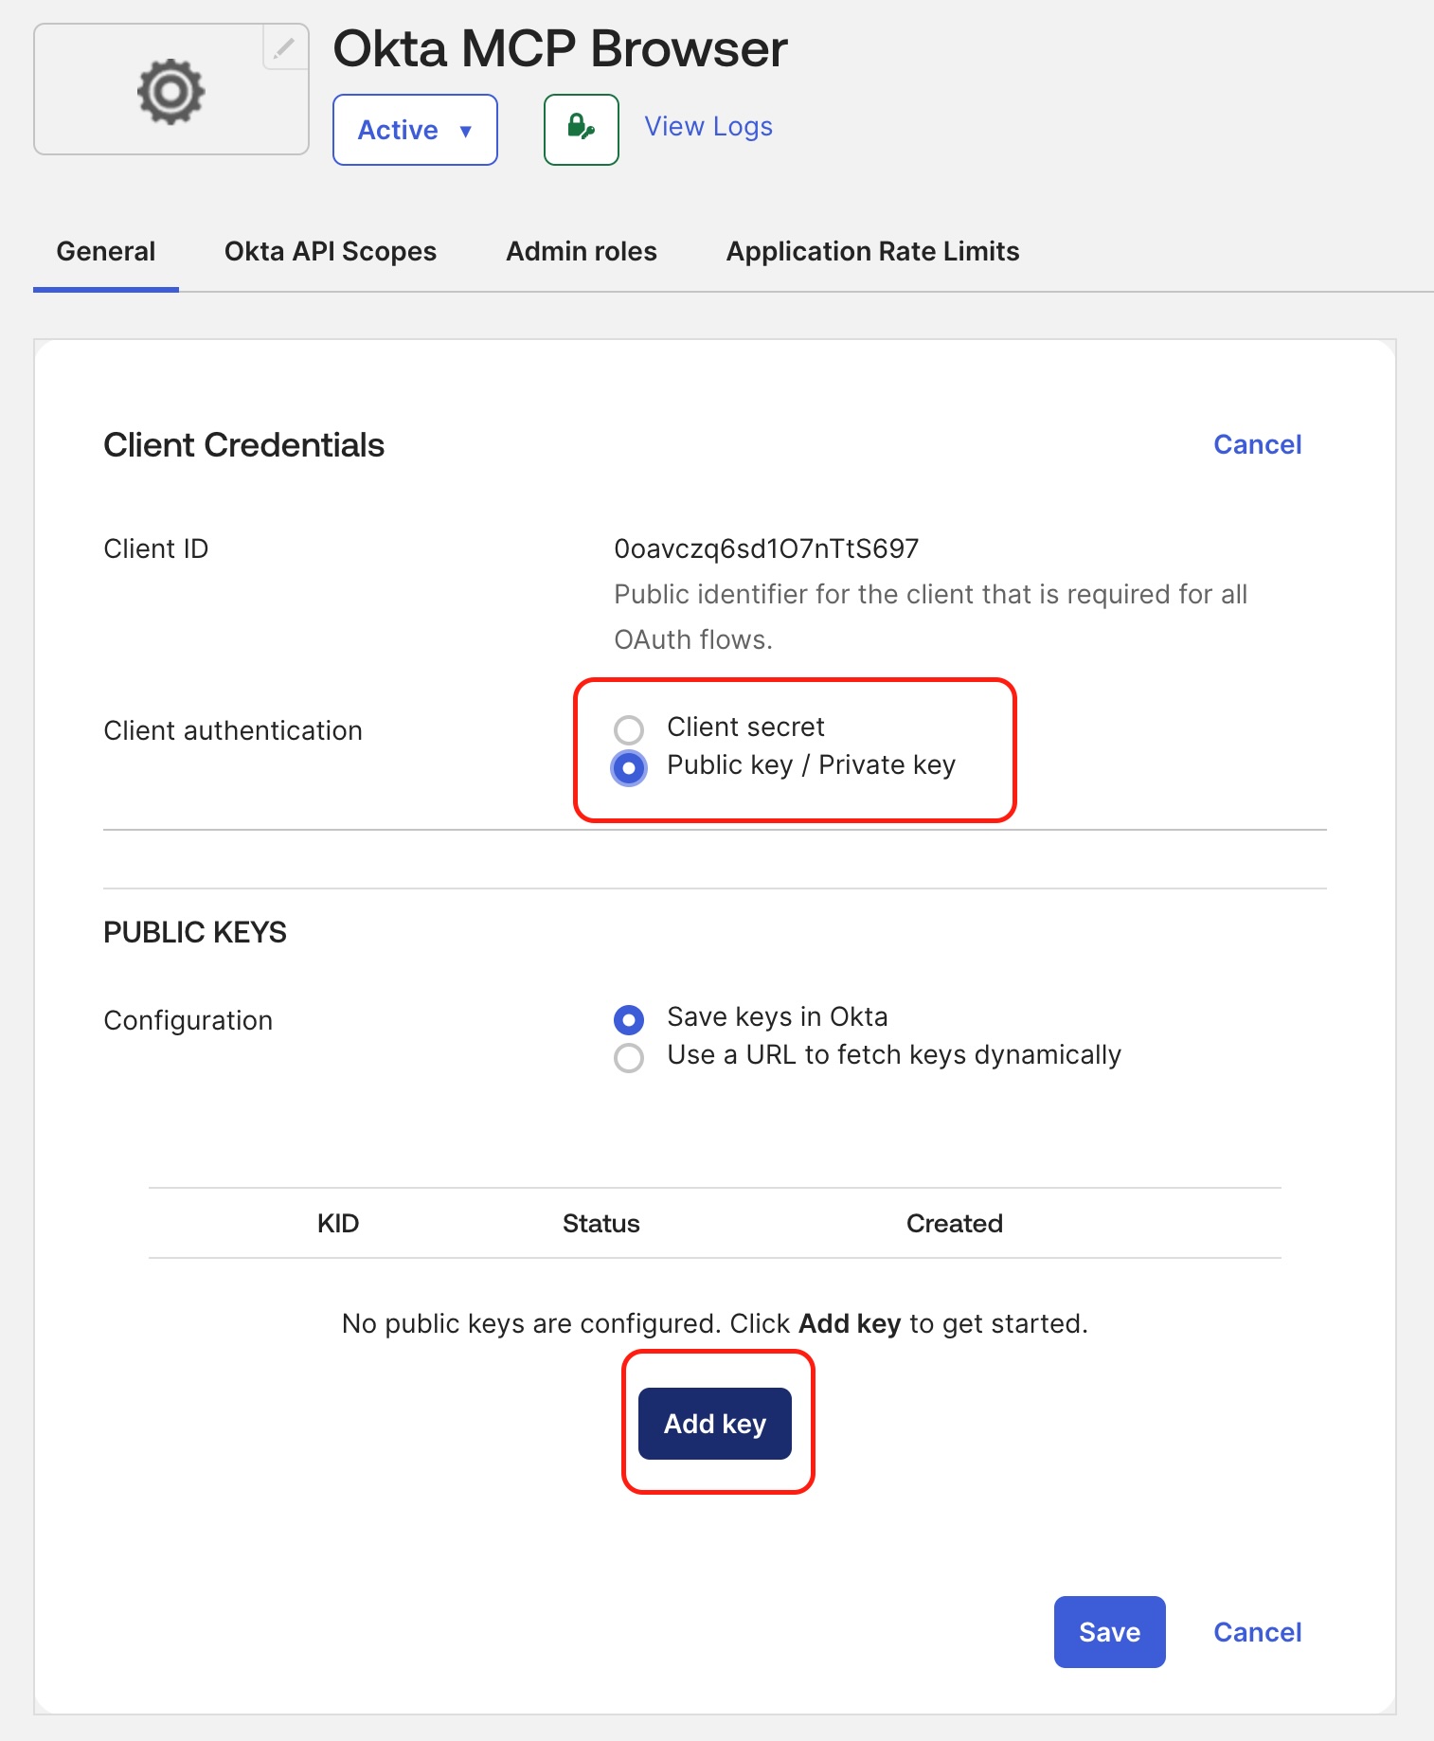This screenshot has height=1741, width=1434.
Task: Select the Client secret radio button
Action: click(x=629, y=729)
